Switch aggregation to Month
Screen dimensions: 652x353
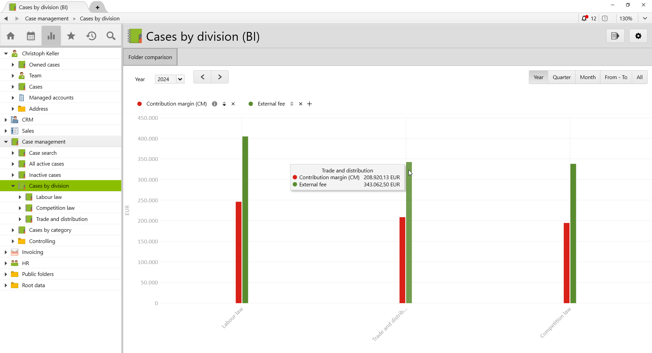tap(587, 77)
